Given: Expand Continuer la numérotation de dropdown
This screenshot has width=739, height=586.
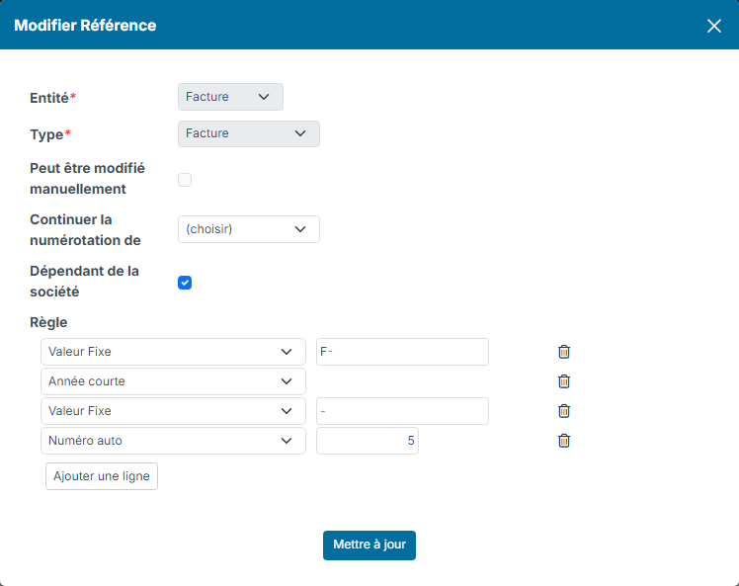Looking at the screenshot, I should [x=249, y=229].
